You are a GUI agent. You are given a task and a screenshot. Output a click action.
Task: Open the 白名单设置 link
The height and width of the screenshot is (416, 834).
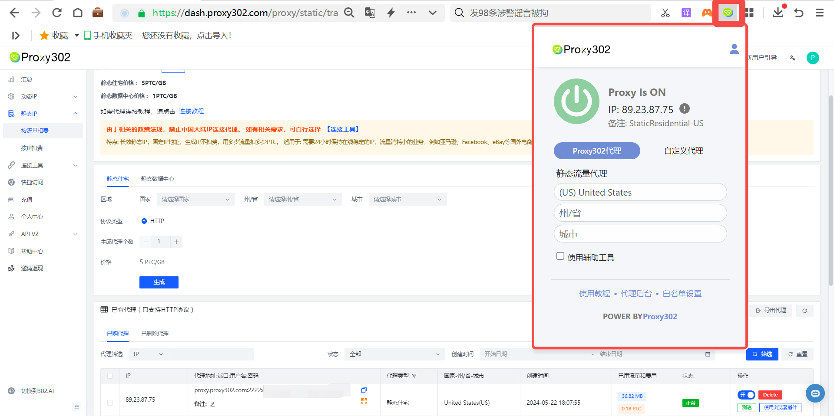tap(682, 294)
